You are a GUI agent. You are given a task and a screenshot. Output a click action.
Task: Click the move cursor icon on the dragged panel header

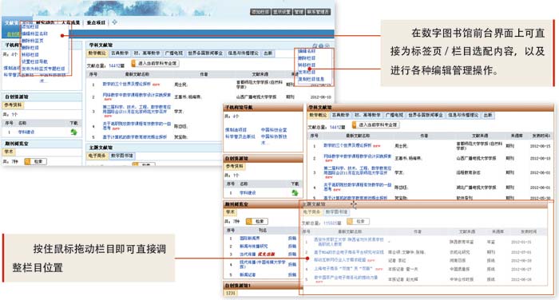353,204
